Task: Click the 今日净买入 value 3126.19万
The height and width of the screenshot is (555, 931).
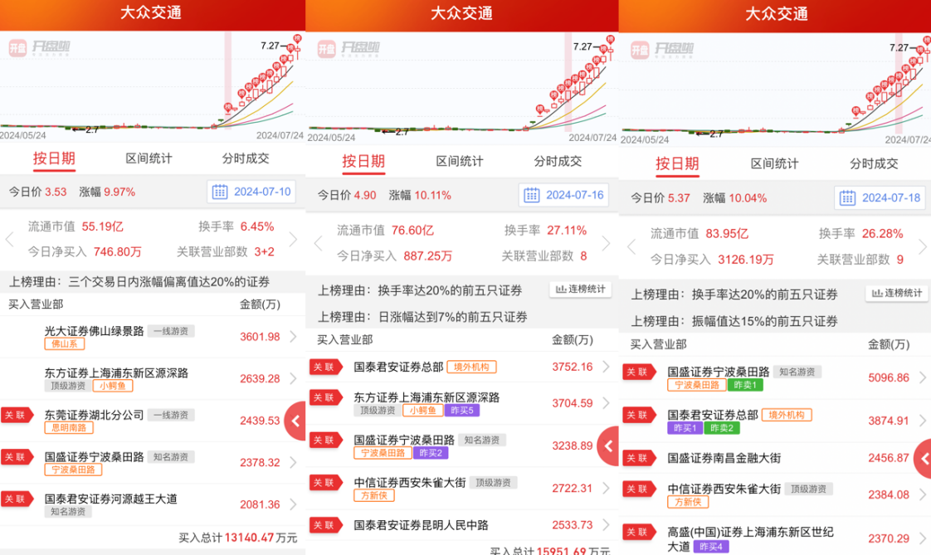Action: coord(746,260)
